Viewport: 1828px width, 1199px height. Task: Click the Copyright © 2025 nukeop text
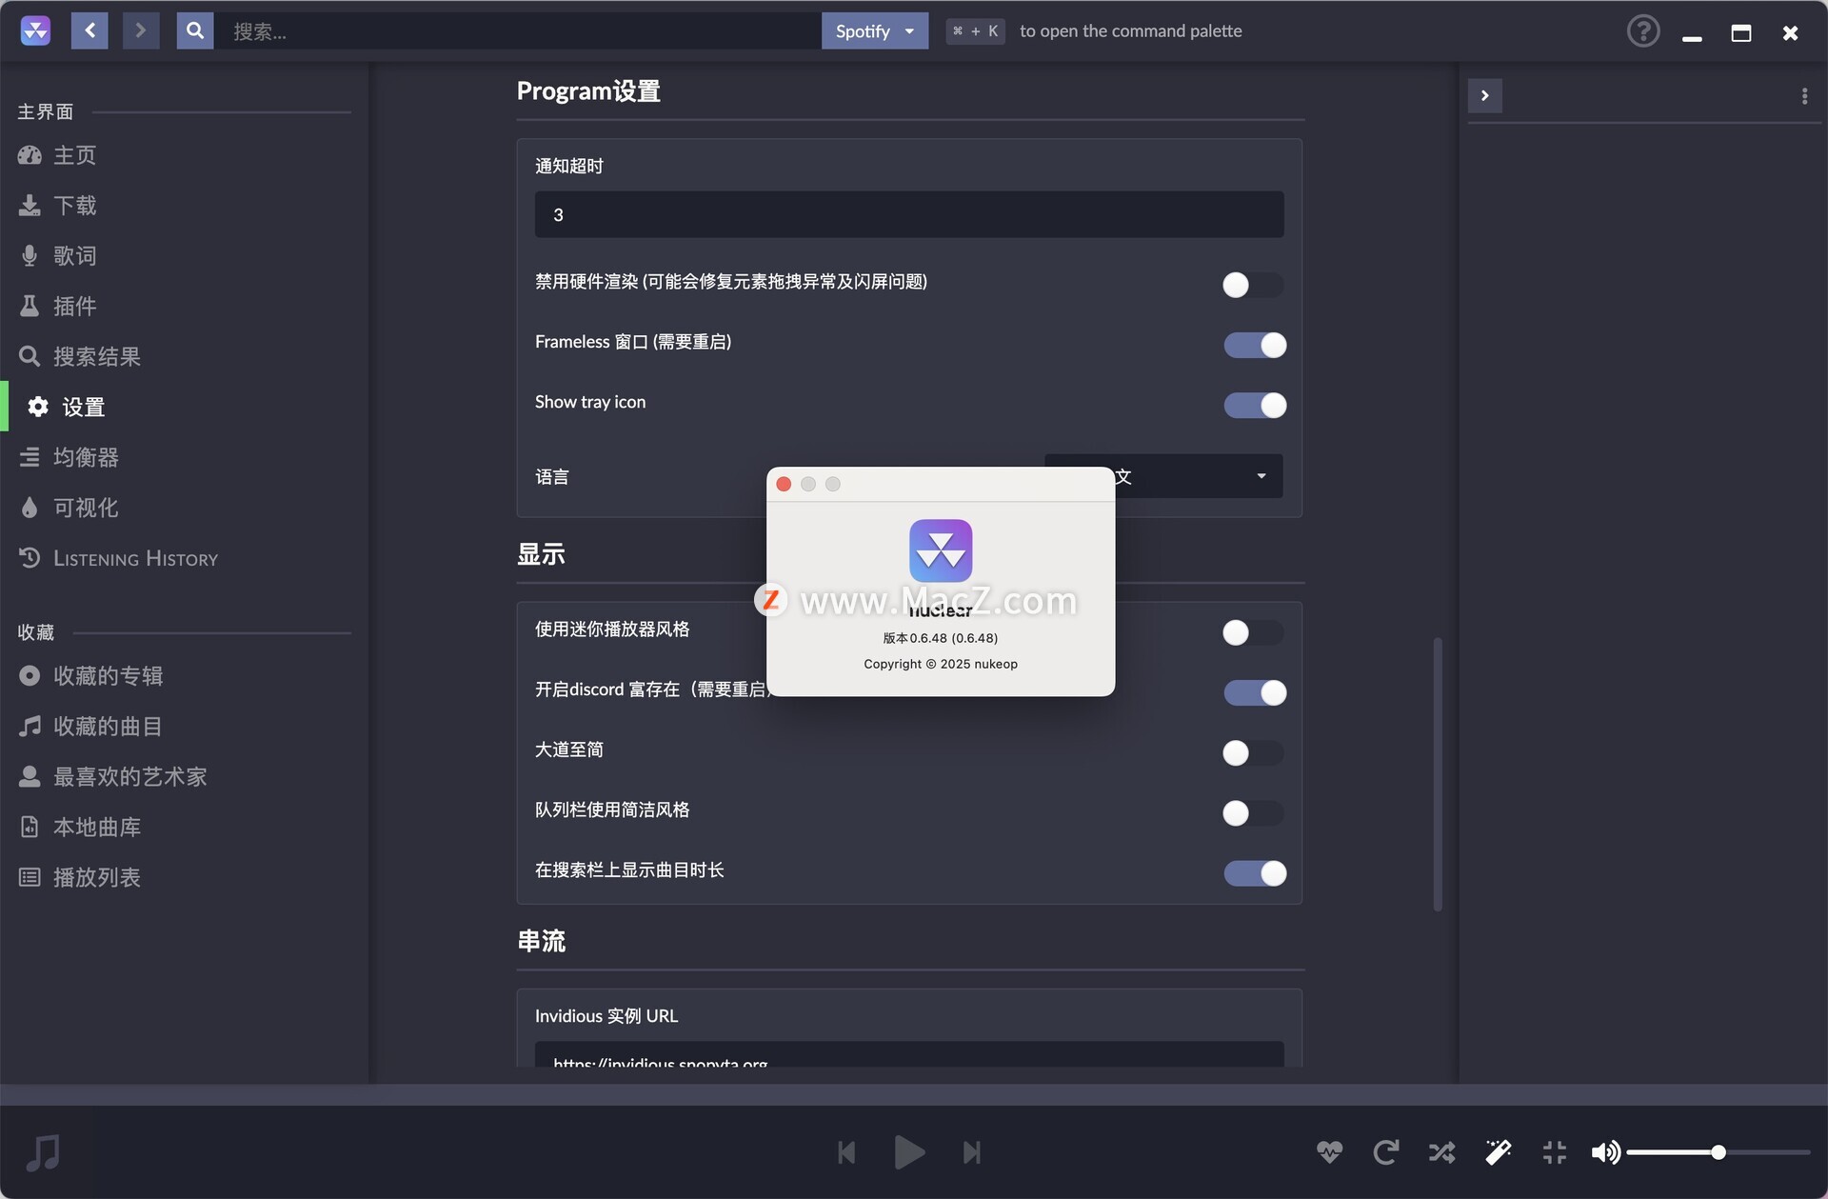point(941,664)
